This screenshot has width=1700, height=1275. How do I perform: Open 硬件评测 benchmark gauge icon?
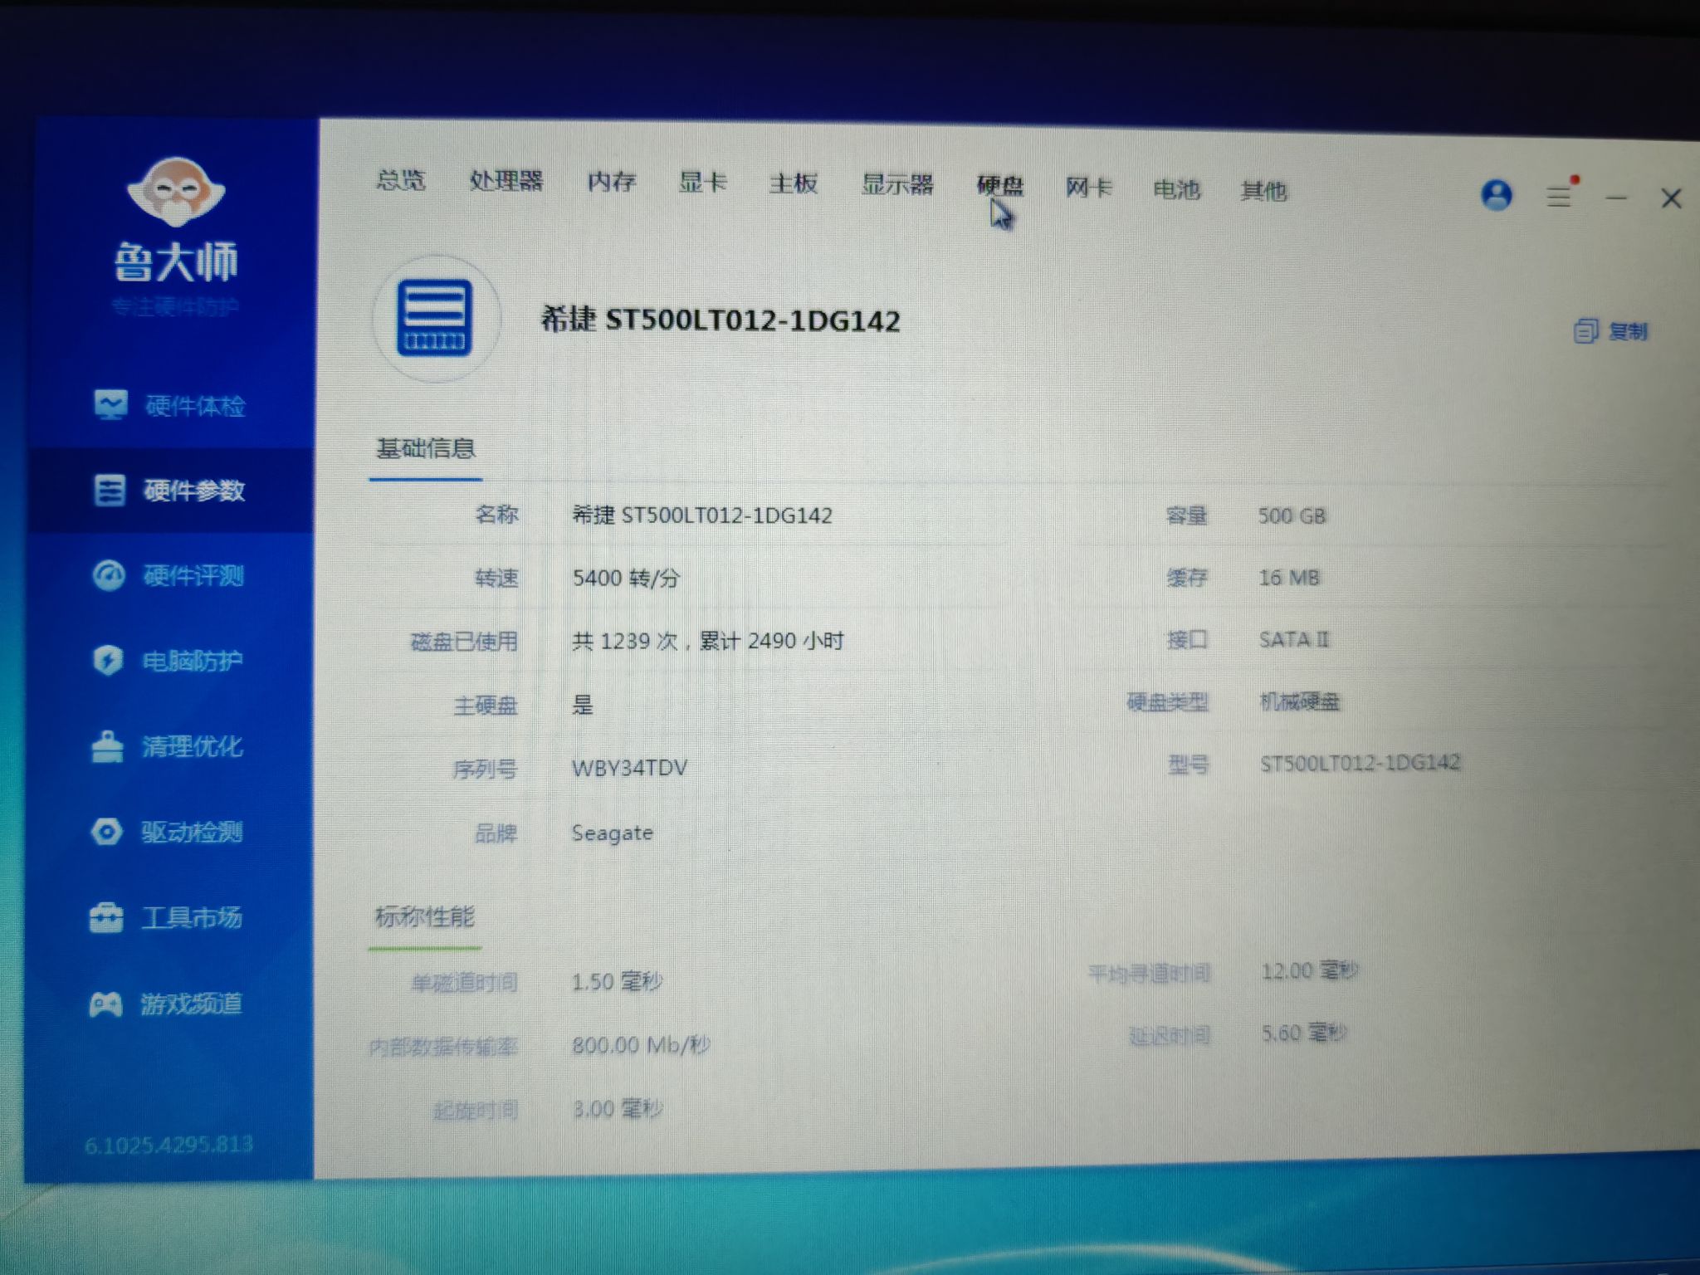[108, 575]
